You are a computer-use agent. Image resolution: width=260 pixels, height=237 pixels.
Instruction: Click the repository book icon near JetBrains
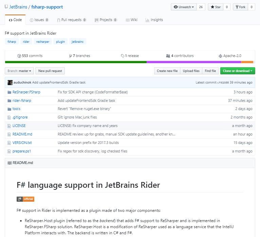coord(6,7)
